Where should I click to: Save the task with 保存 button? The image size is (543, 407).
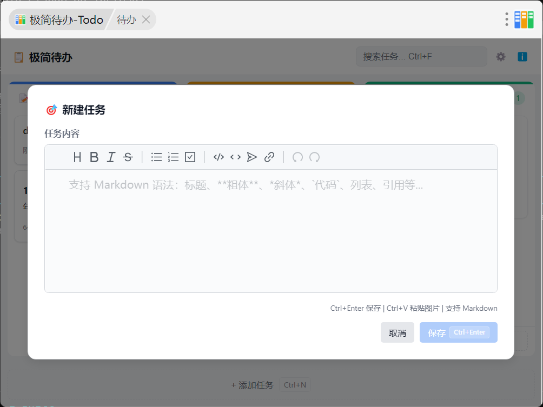pyautogui.click(x=459, y=332)
